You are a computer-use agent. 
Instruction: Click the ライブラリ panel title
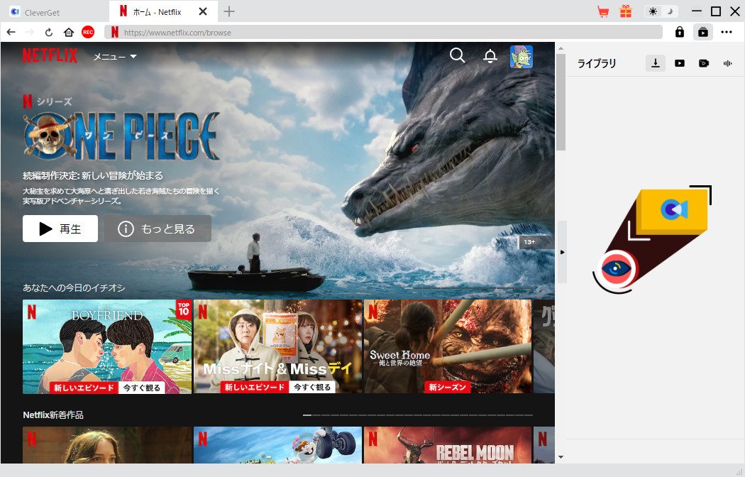coord(597,64)
